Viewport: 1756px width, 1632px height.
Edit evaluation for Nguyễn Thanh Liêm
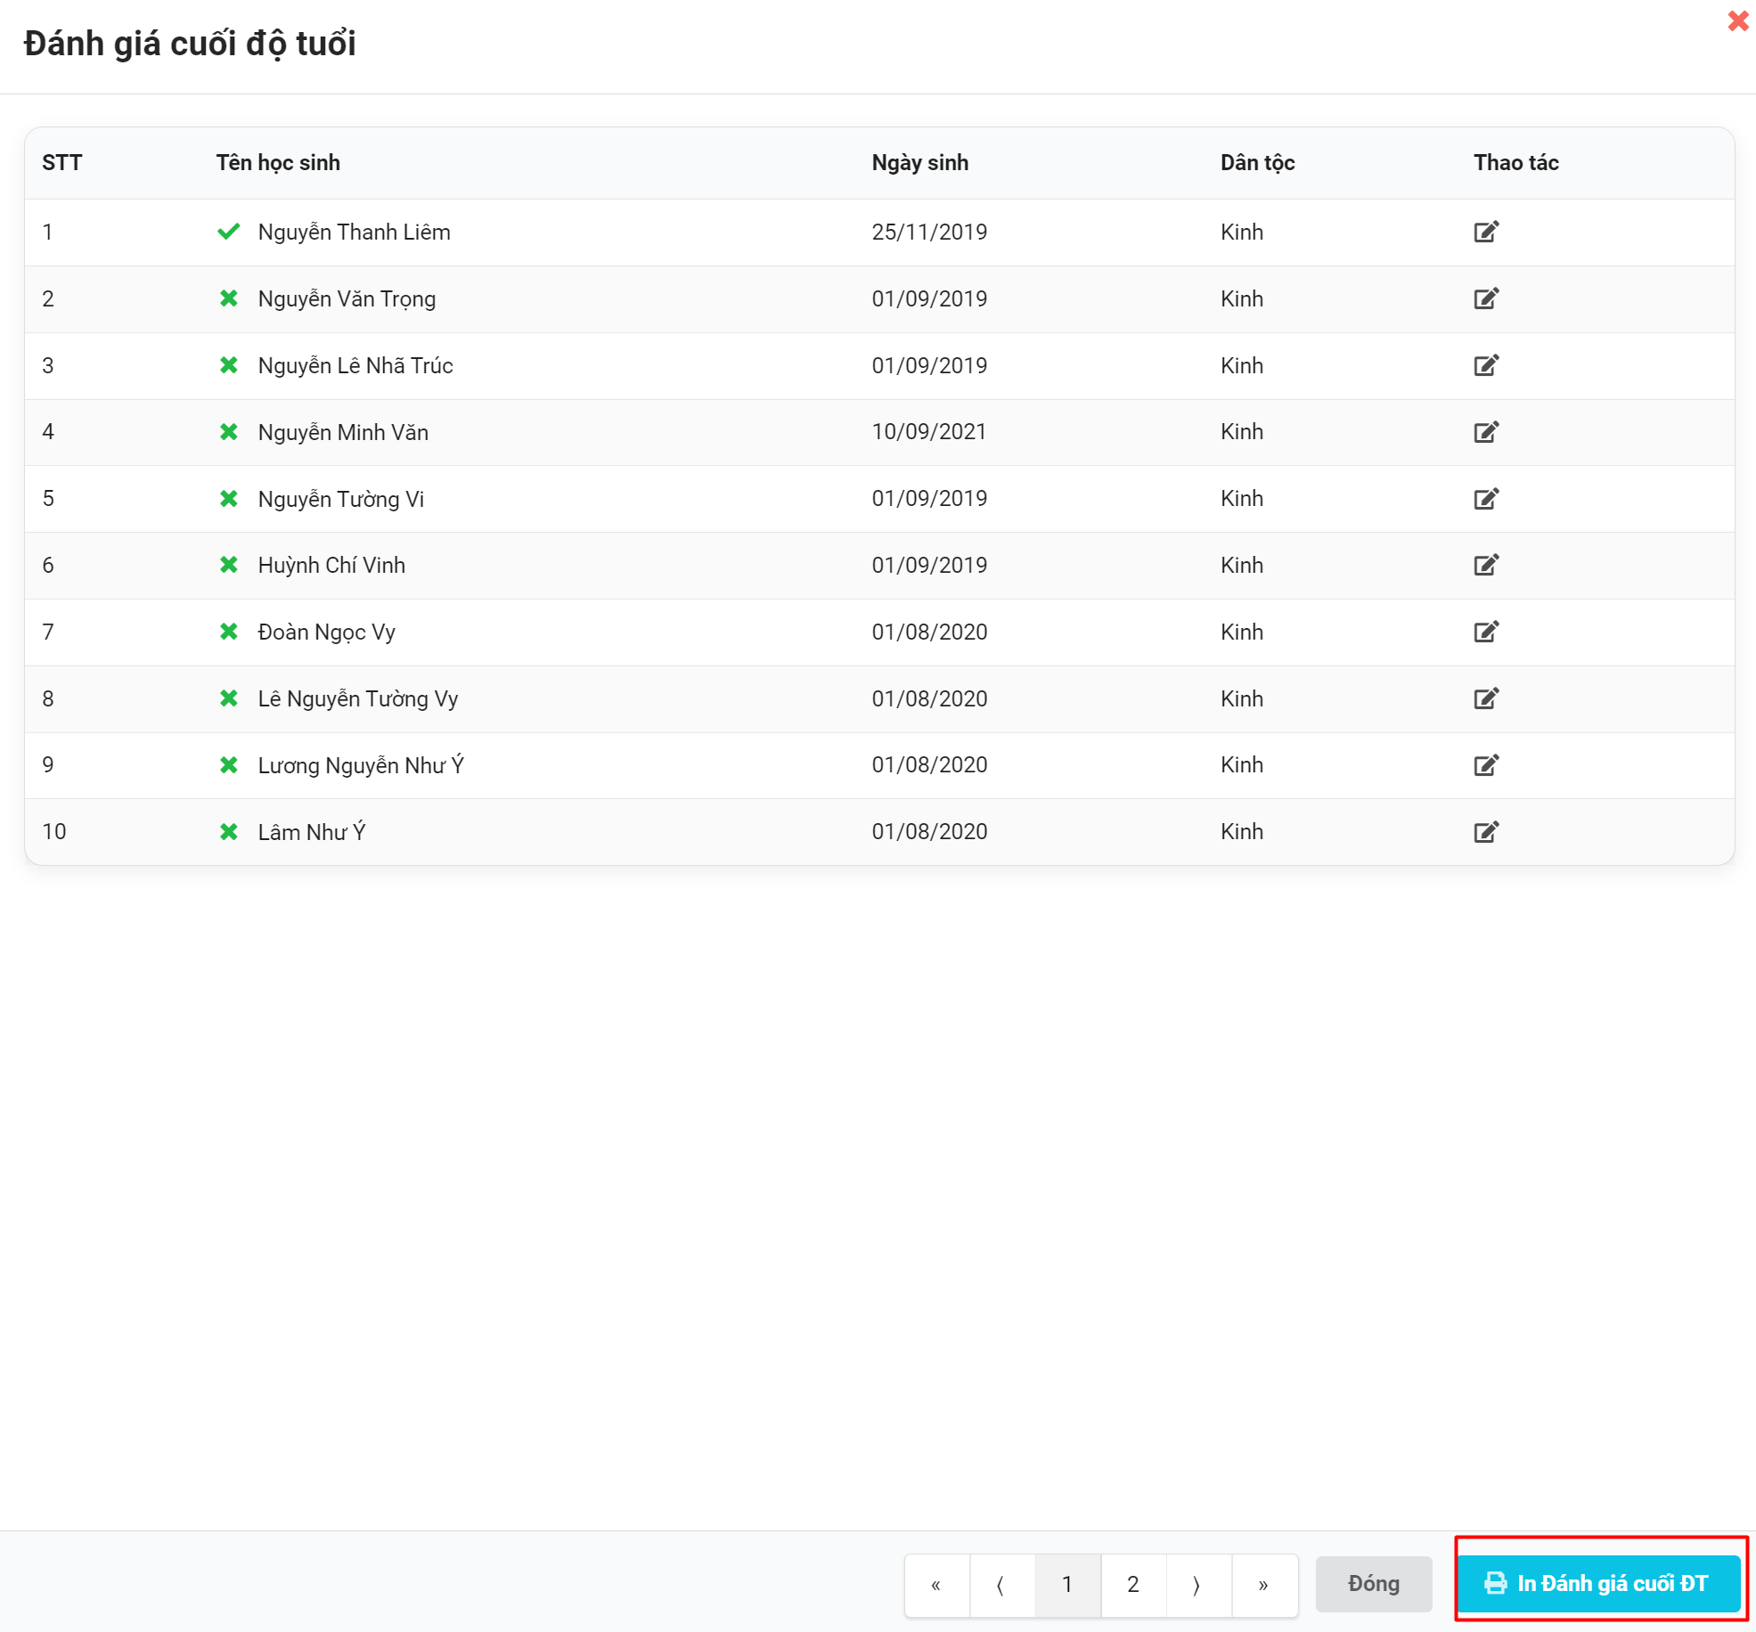[x=1485, y=232]
